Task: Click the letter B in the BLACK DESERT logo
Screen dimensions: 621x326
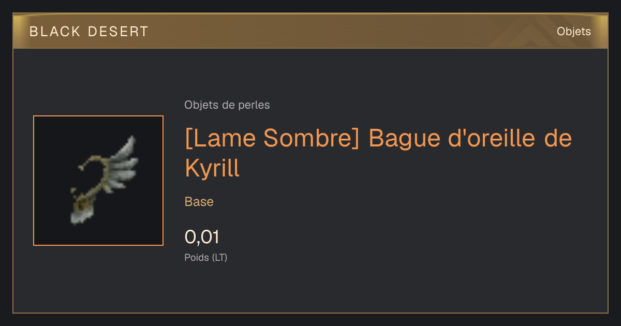Action: coord(34,32)
